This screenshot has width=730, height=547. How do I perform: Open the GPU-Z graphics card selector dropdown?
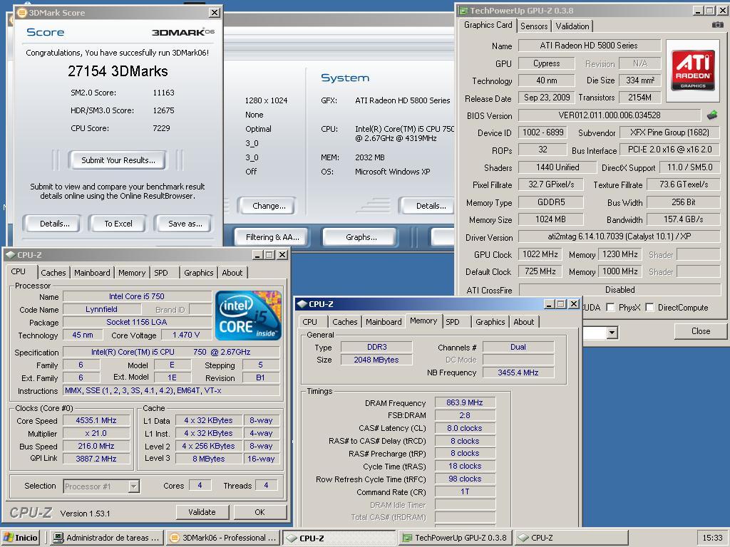click(x=612, y=332)
